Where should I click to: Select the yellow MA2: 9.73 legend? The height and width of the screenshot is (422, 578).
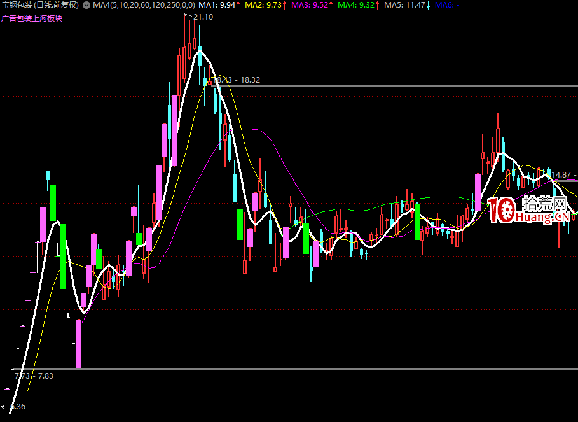pos(265,5)
